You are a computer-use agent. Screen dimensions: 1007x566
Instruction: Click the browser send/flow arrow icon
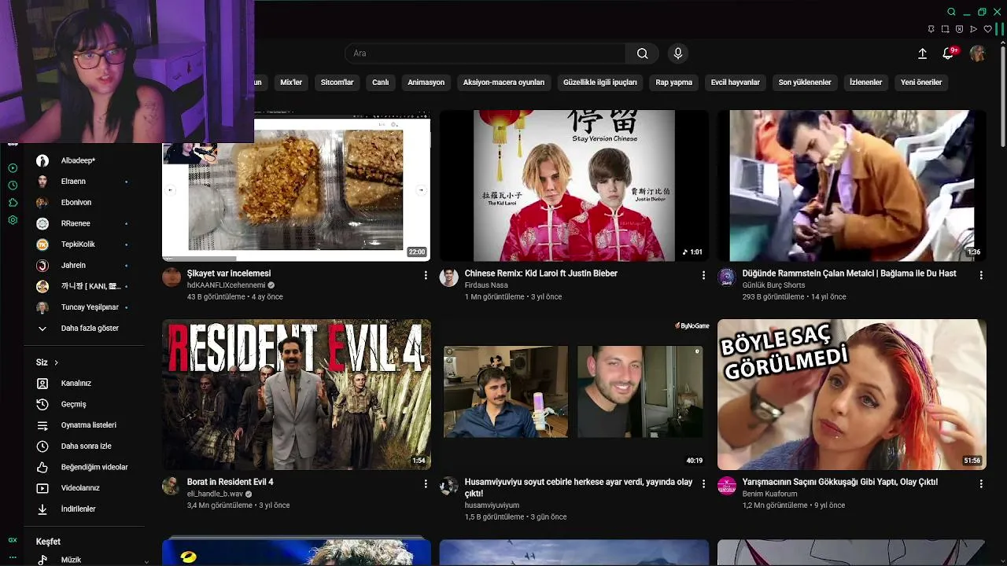973,29
